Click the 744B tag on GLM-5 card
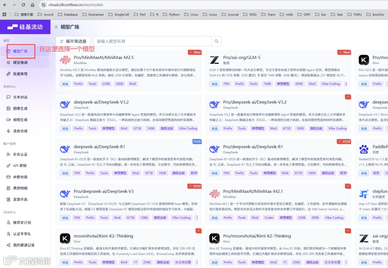 point(267,84)
